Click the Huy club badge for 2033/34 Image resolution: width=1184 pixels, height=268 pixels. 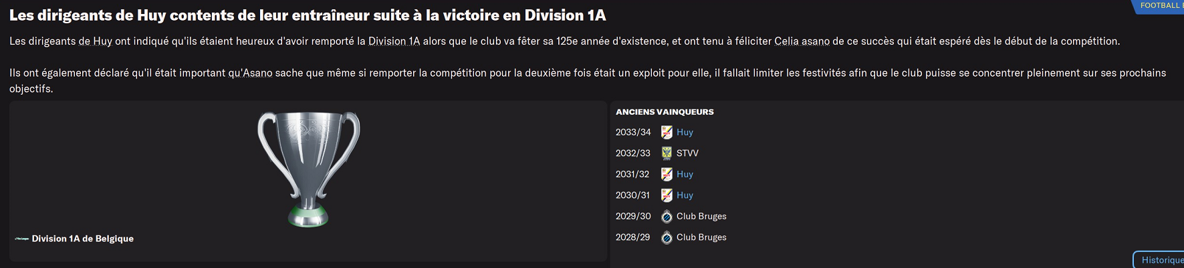667,132
